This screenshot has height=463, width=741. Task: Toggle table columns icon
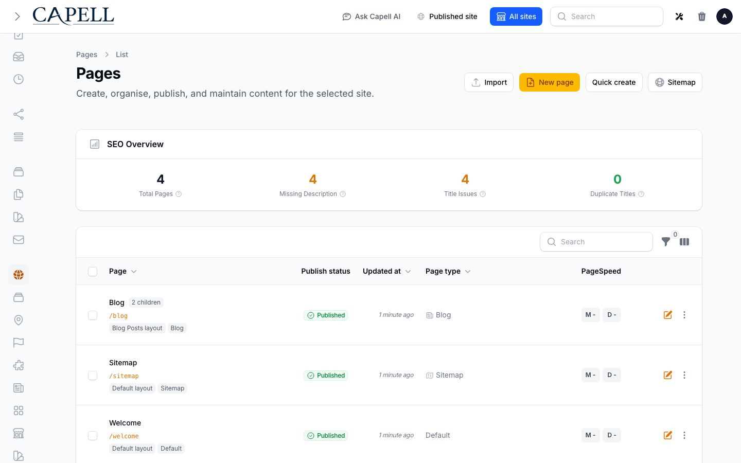(684, 242)
